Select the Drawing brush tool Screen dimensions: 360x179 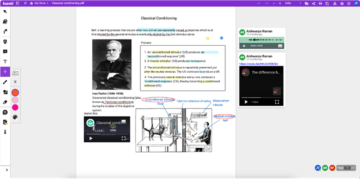[5, 82]
